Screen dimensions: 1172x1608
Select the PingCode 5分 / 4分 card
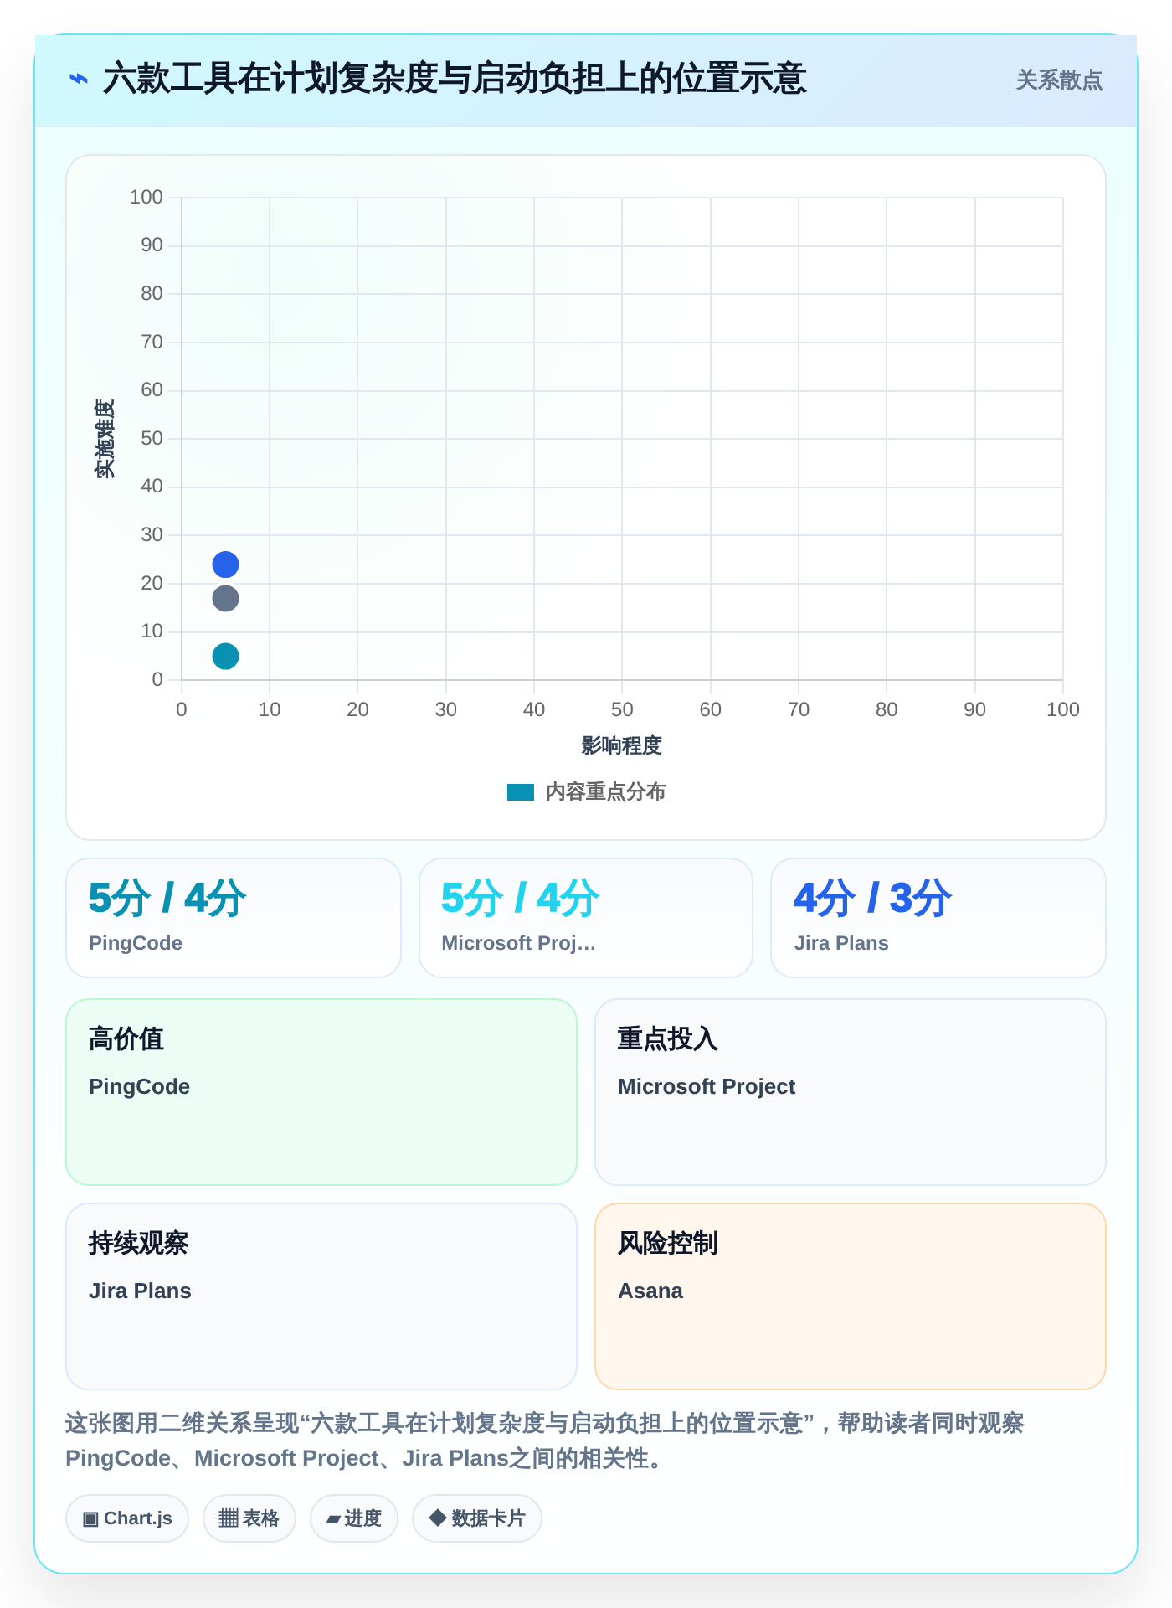point(234,918)
